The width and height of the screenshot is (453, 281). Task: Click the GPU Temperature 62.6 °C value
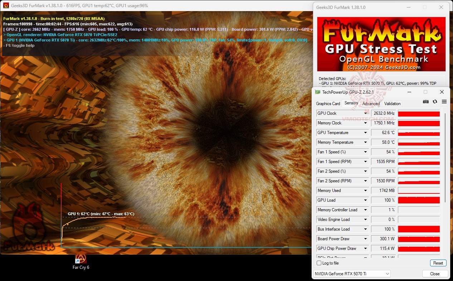point(383,133)
